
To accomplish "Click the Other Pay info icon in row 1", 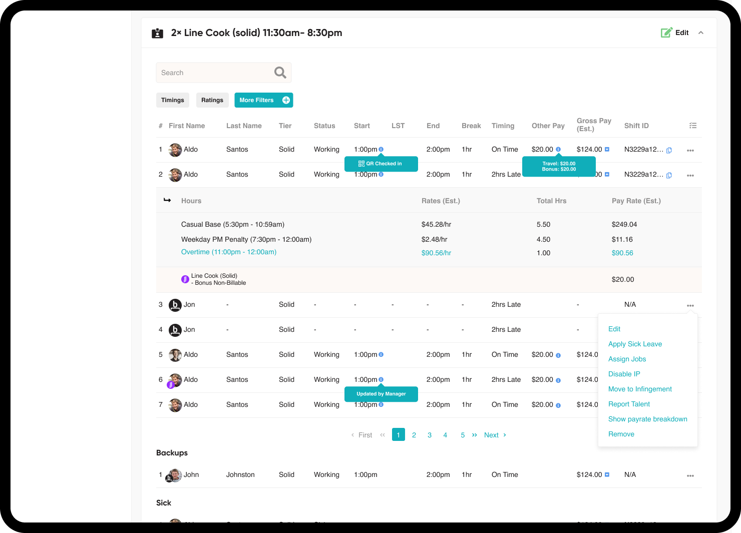I will click(558, 149).
